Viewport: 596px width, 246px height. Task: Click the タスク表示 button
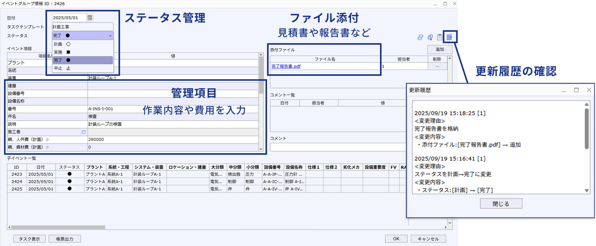coord(29,239)
